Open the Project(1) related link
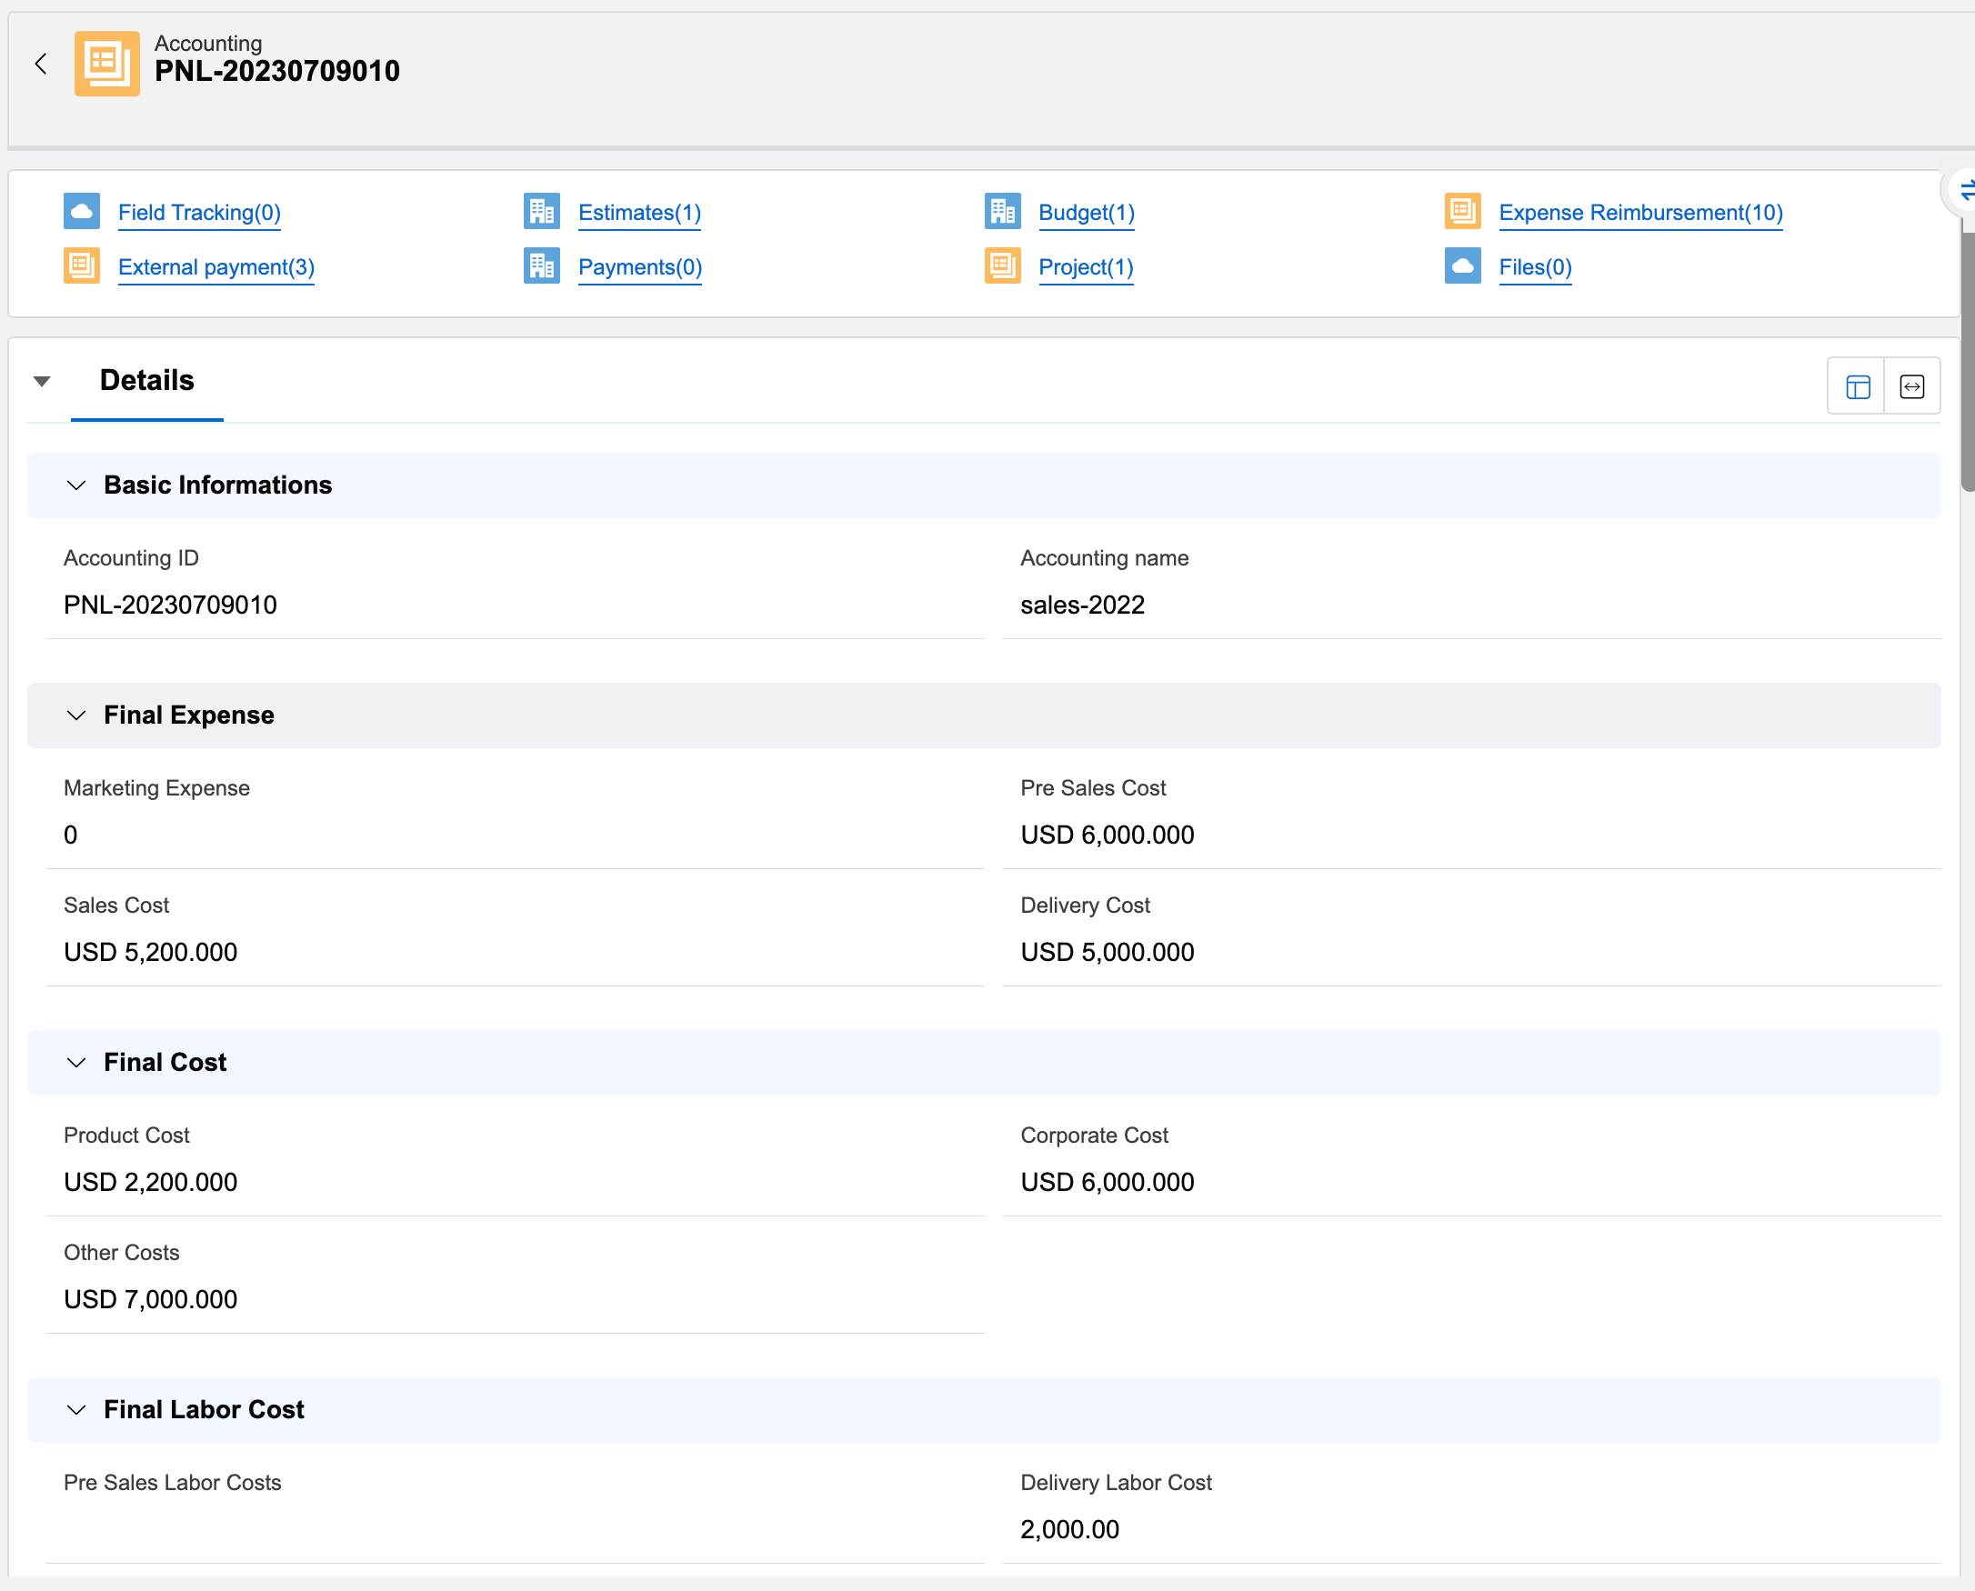The image size is (1975, 1591). pos(1085,266)
